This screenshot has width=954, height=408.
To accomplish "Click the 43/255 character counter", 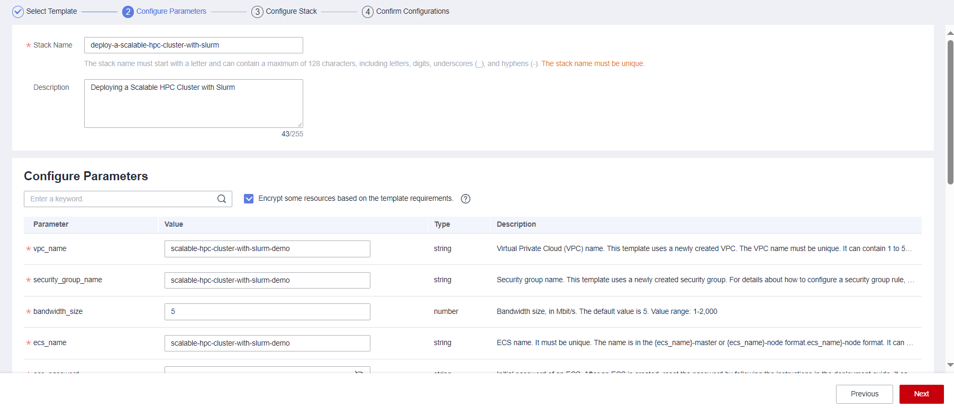I will point(292,134).
